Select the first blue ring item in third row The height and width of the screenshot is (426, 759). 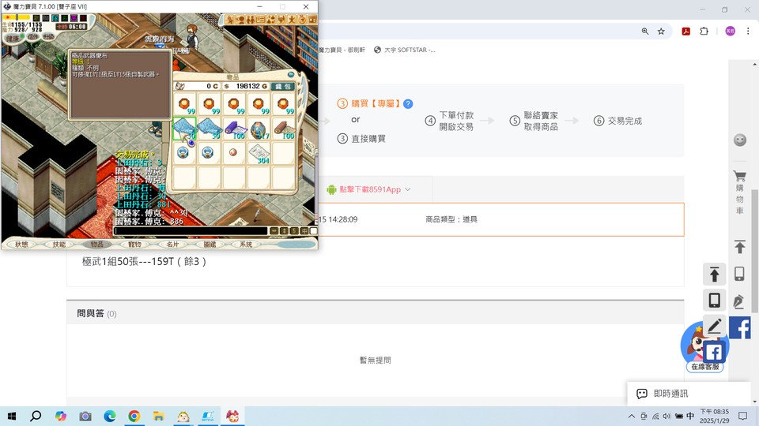coord(183,152)
